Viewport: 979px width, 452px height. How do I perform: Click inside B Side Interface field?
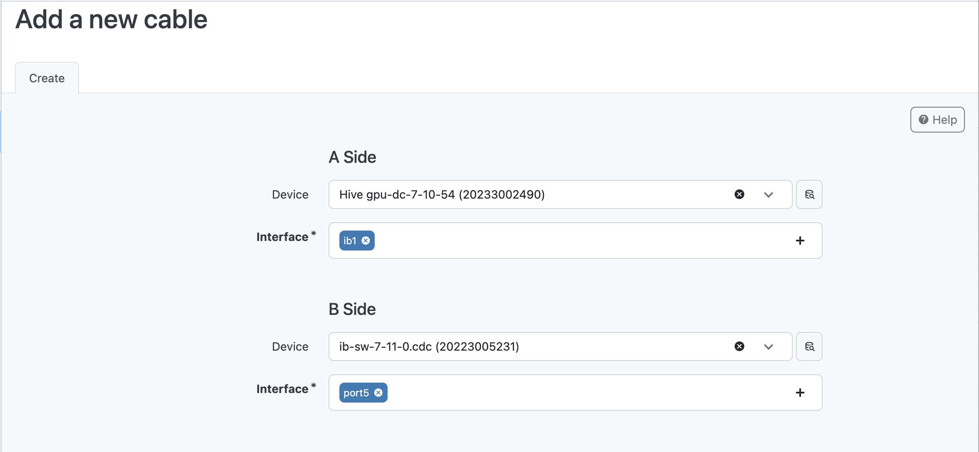[582, 393]
